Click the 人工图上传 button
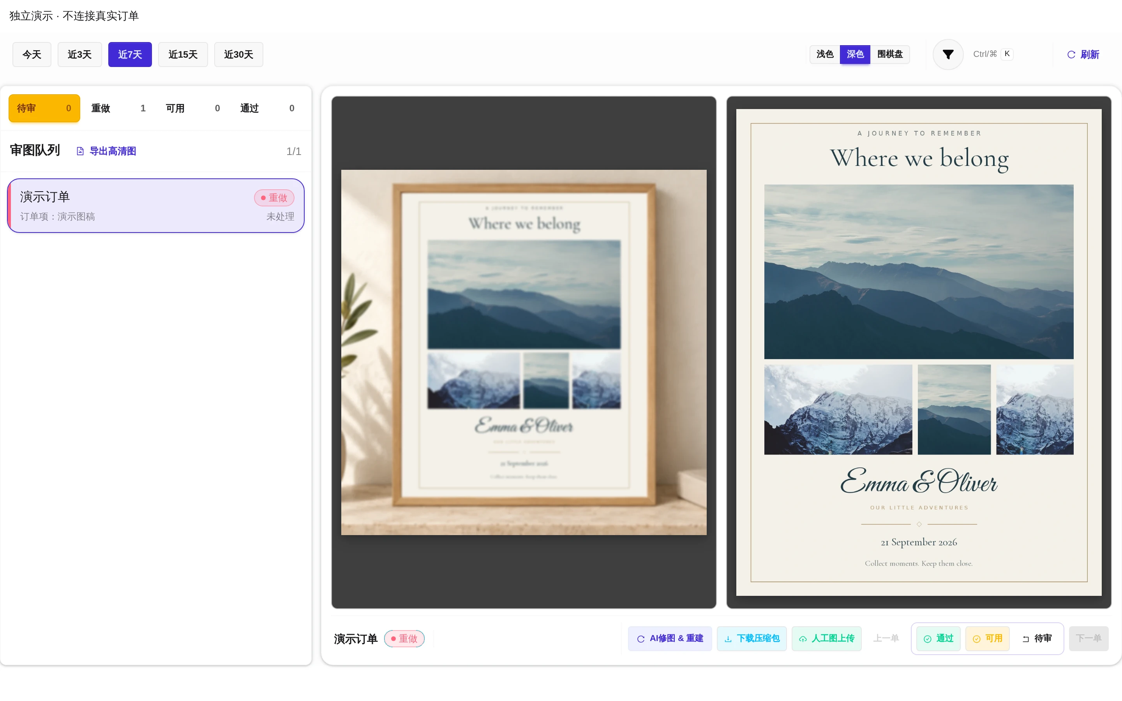The height and width of the screenshot is (701, 1122). click(x=827, y=638)
